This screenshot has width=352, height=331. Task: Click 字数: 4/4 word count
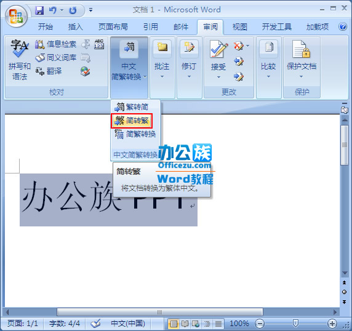(x=65, y=324)
